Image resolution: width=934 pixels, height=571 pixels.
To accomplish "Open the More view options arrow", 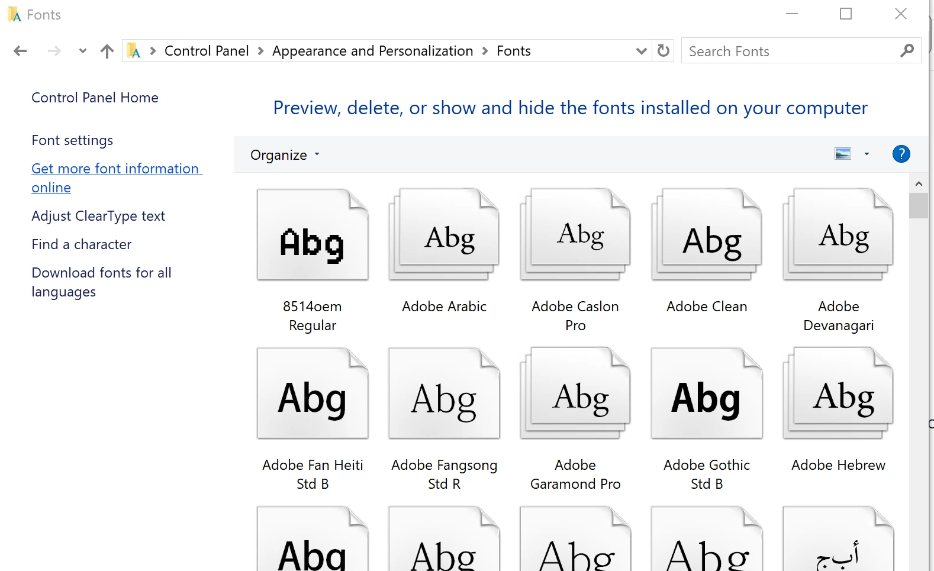I will (x=867, y=154).
